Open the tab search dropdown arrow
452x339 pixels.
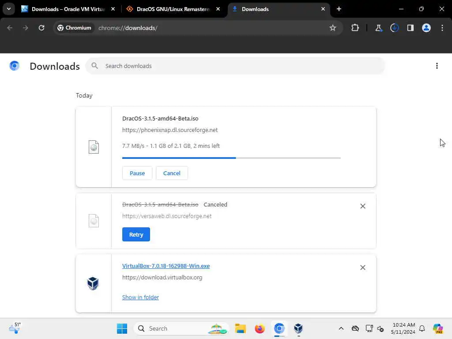coord(9,9)
